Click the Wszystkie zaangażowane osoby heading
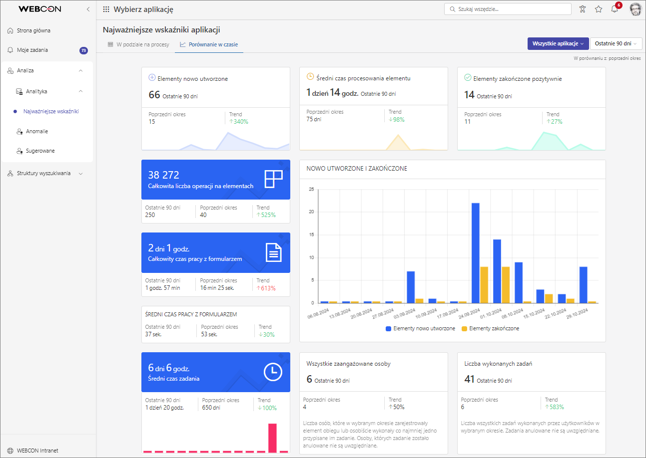 coord(348,364)
